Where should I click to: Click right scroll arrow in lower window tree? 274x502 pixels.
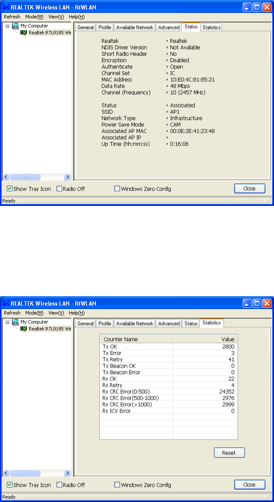coord(67,473)
